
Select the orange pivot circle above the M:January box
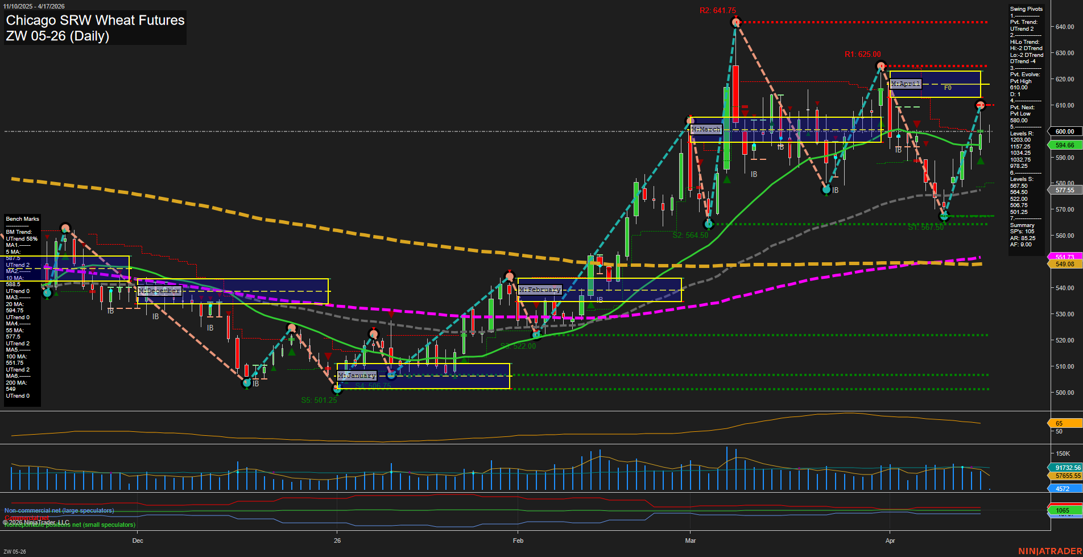(x=374, y=334)
